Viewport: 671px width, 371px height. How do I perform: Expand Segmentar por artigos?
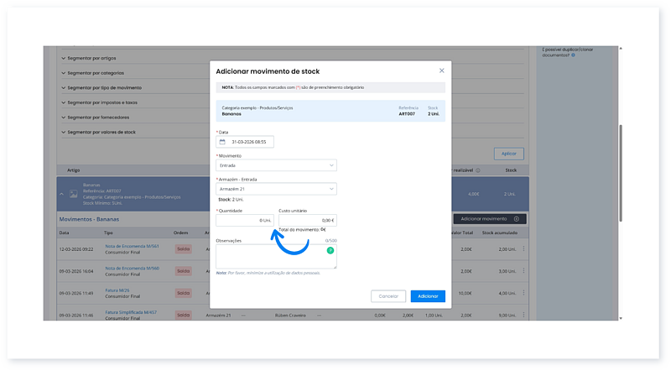89,58
